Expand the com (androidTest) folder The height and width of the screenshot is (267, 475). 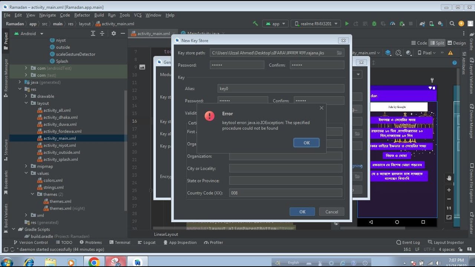[26, 68]
